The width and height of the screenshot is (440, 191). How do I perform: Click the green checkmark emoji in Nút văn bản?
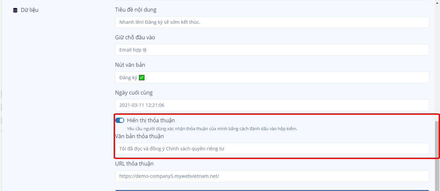tap(142, 78)
